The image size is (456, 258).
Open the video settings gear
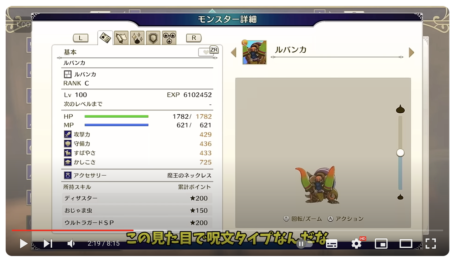coord(356,243)
